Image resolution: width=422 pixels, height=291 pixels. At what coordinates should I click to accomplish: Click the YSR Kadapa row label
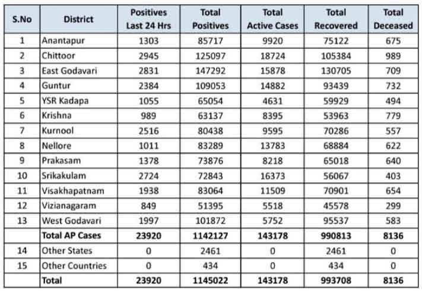pos(65,101)
